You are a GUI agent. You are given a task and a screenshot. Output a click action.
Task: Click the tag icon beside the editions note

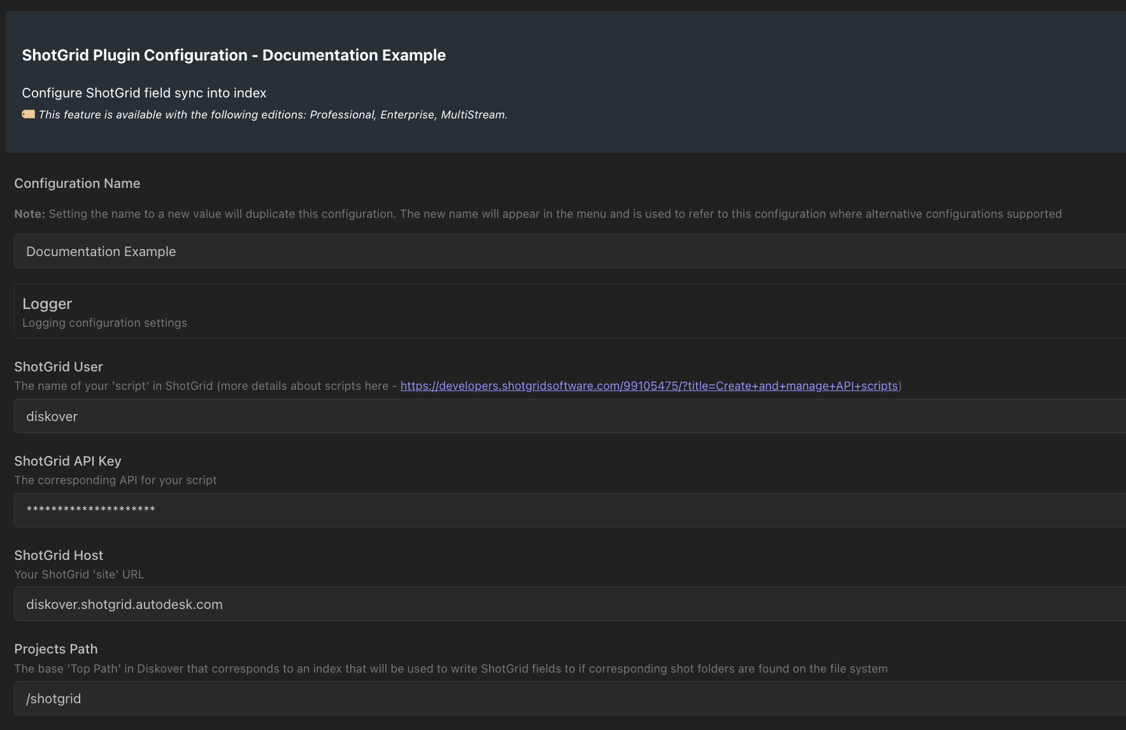tap(28, 114)
